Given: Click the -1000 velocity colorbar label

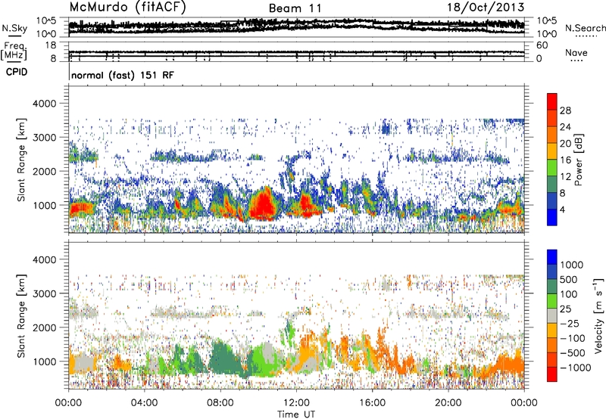Looking at the screenshot, I should point(575,368).
